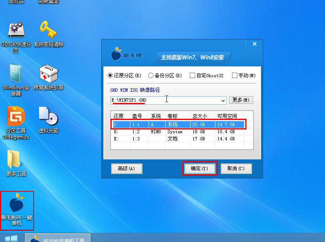Launch Windows安装器 desktop icon
This screenshot has height=242, width=325.
tap(16, 80)
